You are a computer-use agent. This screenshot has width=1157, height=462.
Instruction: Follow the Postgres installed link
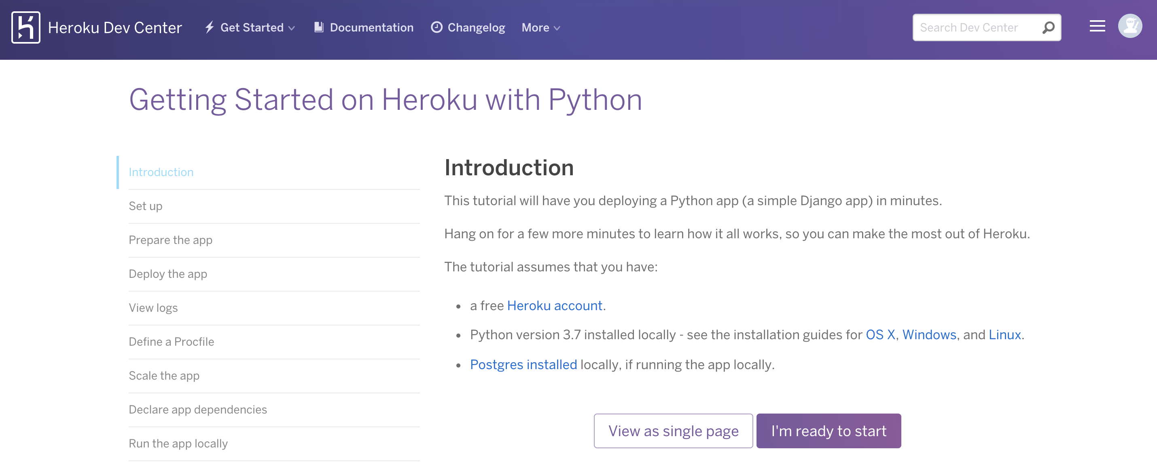(x=523, y=365)
